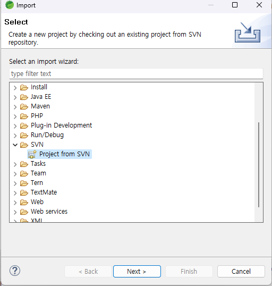The height and width of the screenshot is (286, 272).
Task: Click the TextMate folder icon
Action: [24, 192]
